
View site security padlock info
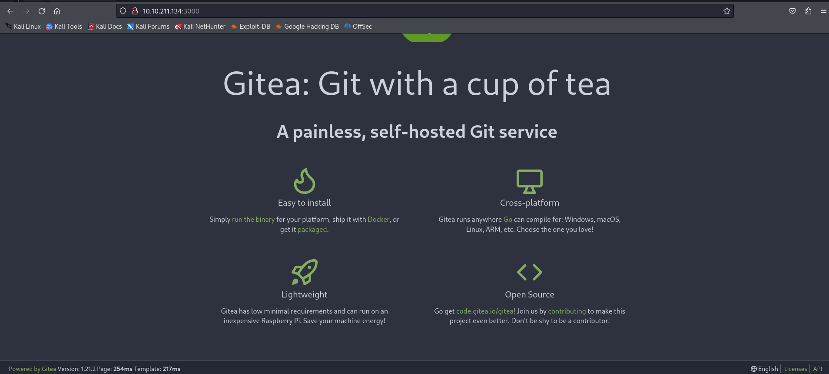click(135, 11)
